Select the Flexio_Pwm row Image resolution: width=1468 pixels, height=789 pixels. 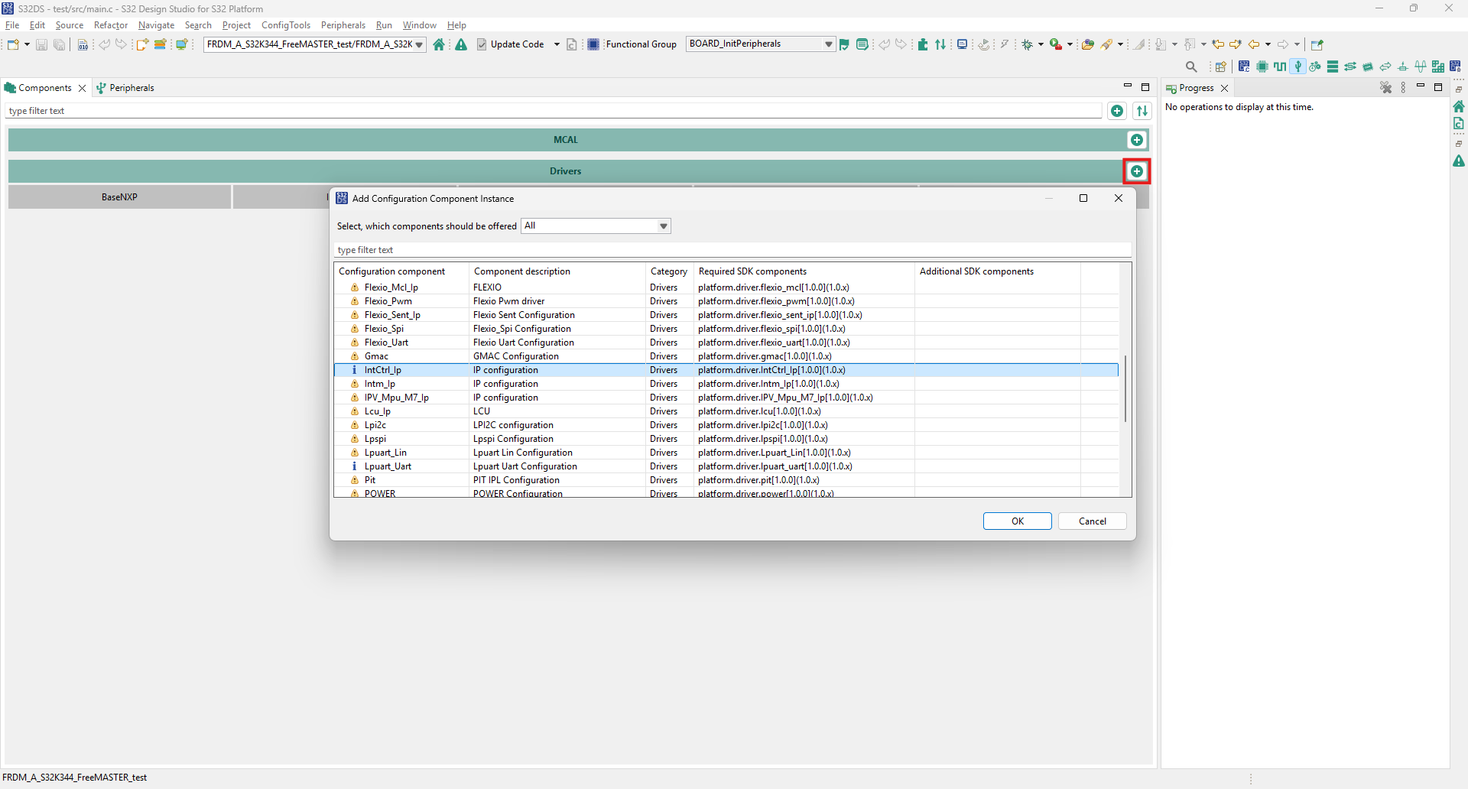pyautogui.click(x=726, y=301)
